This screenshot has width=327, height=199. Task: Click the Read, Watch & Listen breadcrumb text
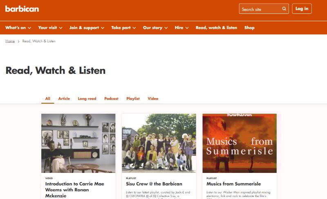pyautogui.click(x=39, y=41)
